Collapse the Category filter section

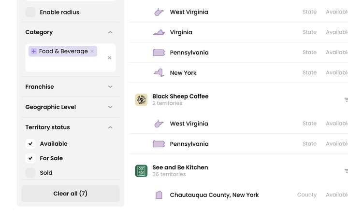110,32
